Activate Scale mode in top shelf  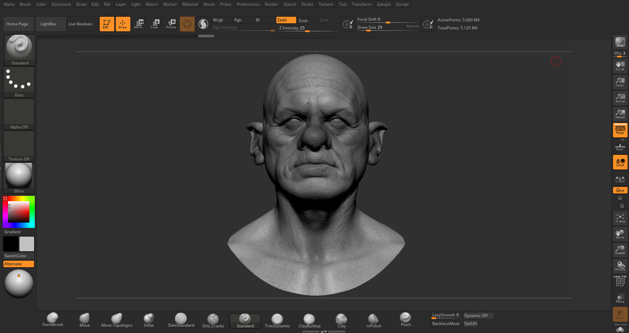tap(154, 24)
